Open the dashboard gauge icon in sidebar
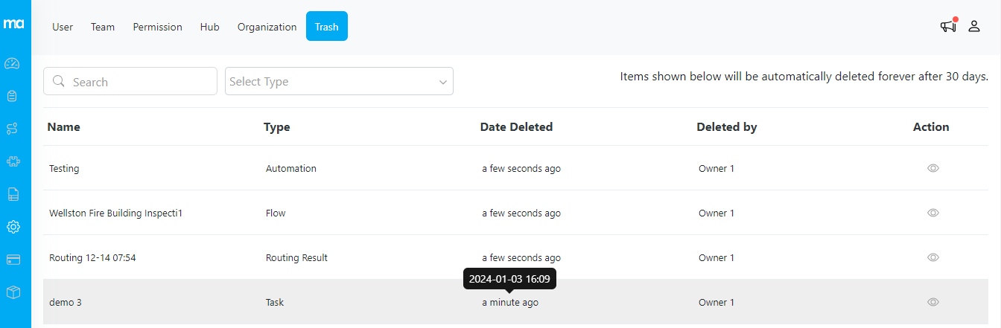The image size is (1001, 328). (x=12, y=63)
